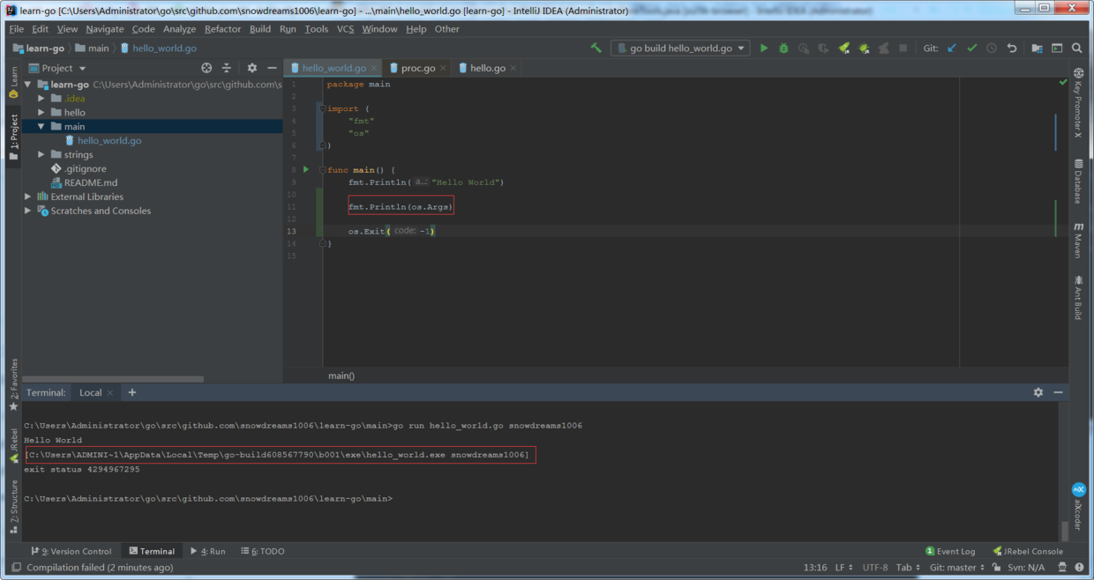1094x580 pixels.
Task: Expand the External Libraries node
Action: (x=27, y=197)
